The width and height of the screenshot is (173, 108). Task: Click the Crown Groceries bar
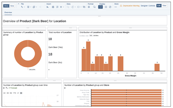click(126, 90)
